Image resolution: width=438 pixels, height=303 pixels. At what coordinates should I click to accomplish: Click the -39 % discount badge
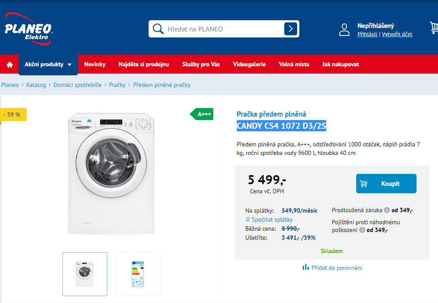[x=13, y=114]
